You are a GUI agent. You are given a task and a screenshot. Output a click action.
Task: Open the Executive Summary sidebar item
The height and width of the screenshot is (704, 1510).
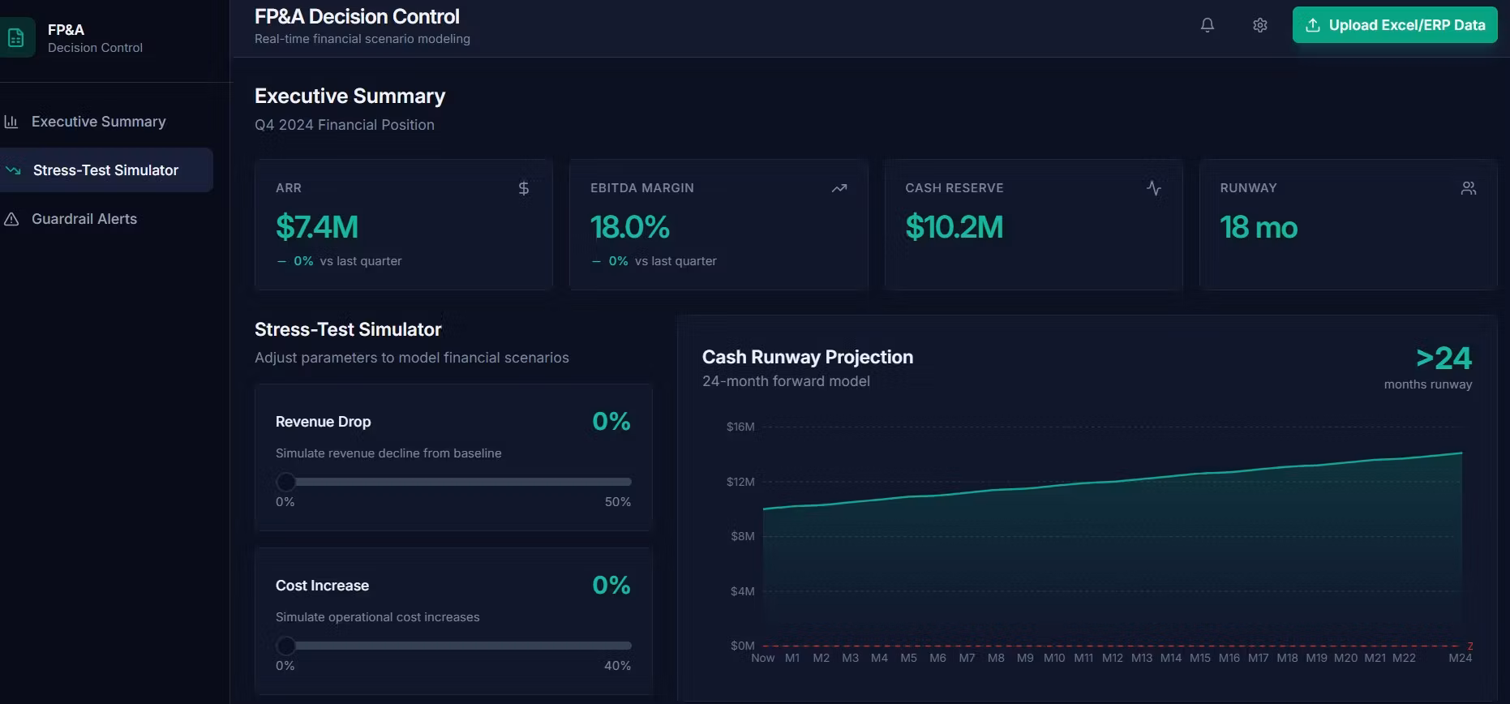(x=98, y=122)
